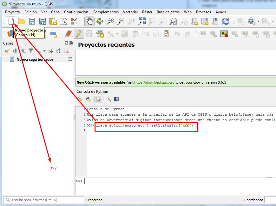Click the Refresh map icon
The width and height of the screenshot is (276, 206).
(226, 21)
